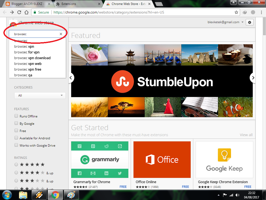Screen dimensions: 266x200
Task: Open the taskbar clock and date
Action: coord(251,195)
